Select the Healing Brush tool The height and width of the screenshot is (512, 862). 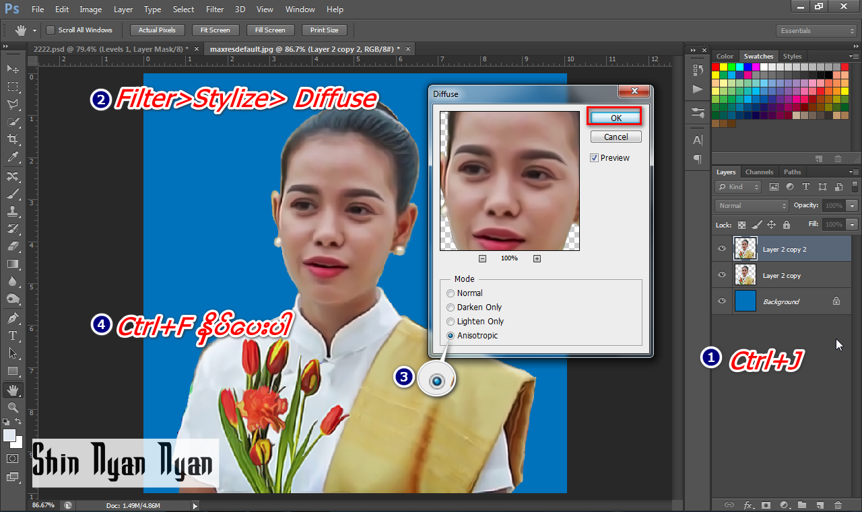tap(13, 176)
